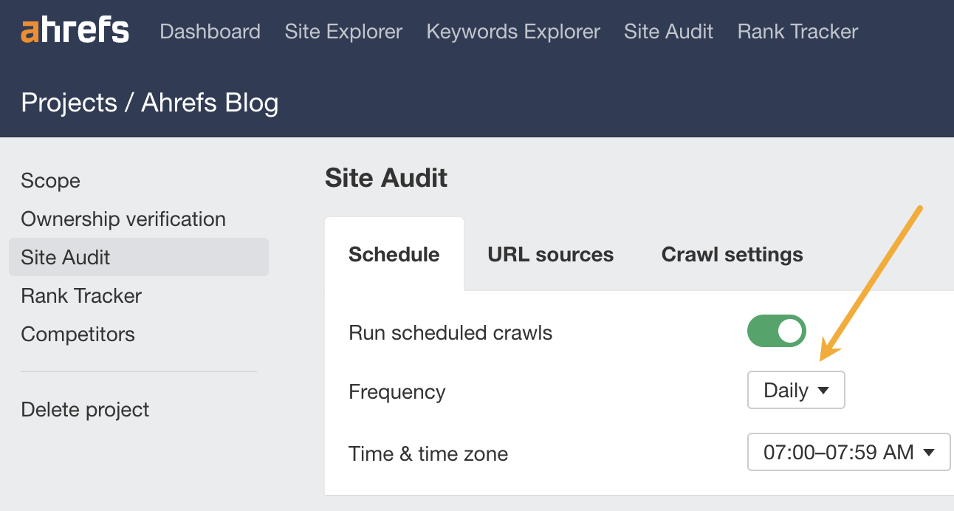Screen dimensions: 954x511
Task: Click the ahrefs logo
Action: point(74,31)
